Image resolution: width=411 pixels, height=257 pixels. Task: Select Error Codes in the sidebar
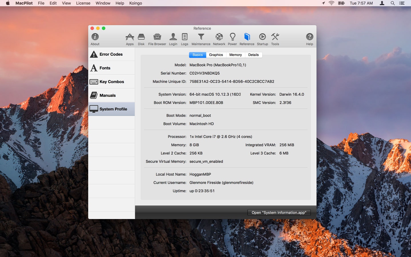[111, 54]
